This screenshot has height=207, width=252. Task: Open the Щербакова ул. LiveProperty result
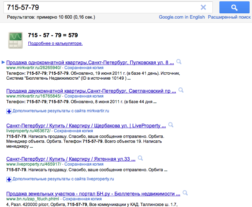(x=86, y=126)
